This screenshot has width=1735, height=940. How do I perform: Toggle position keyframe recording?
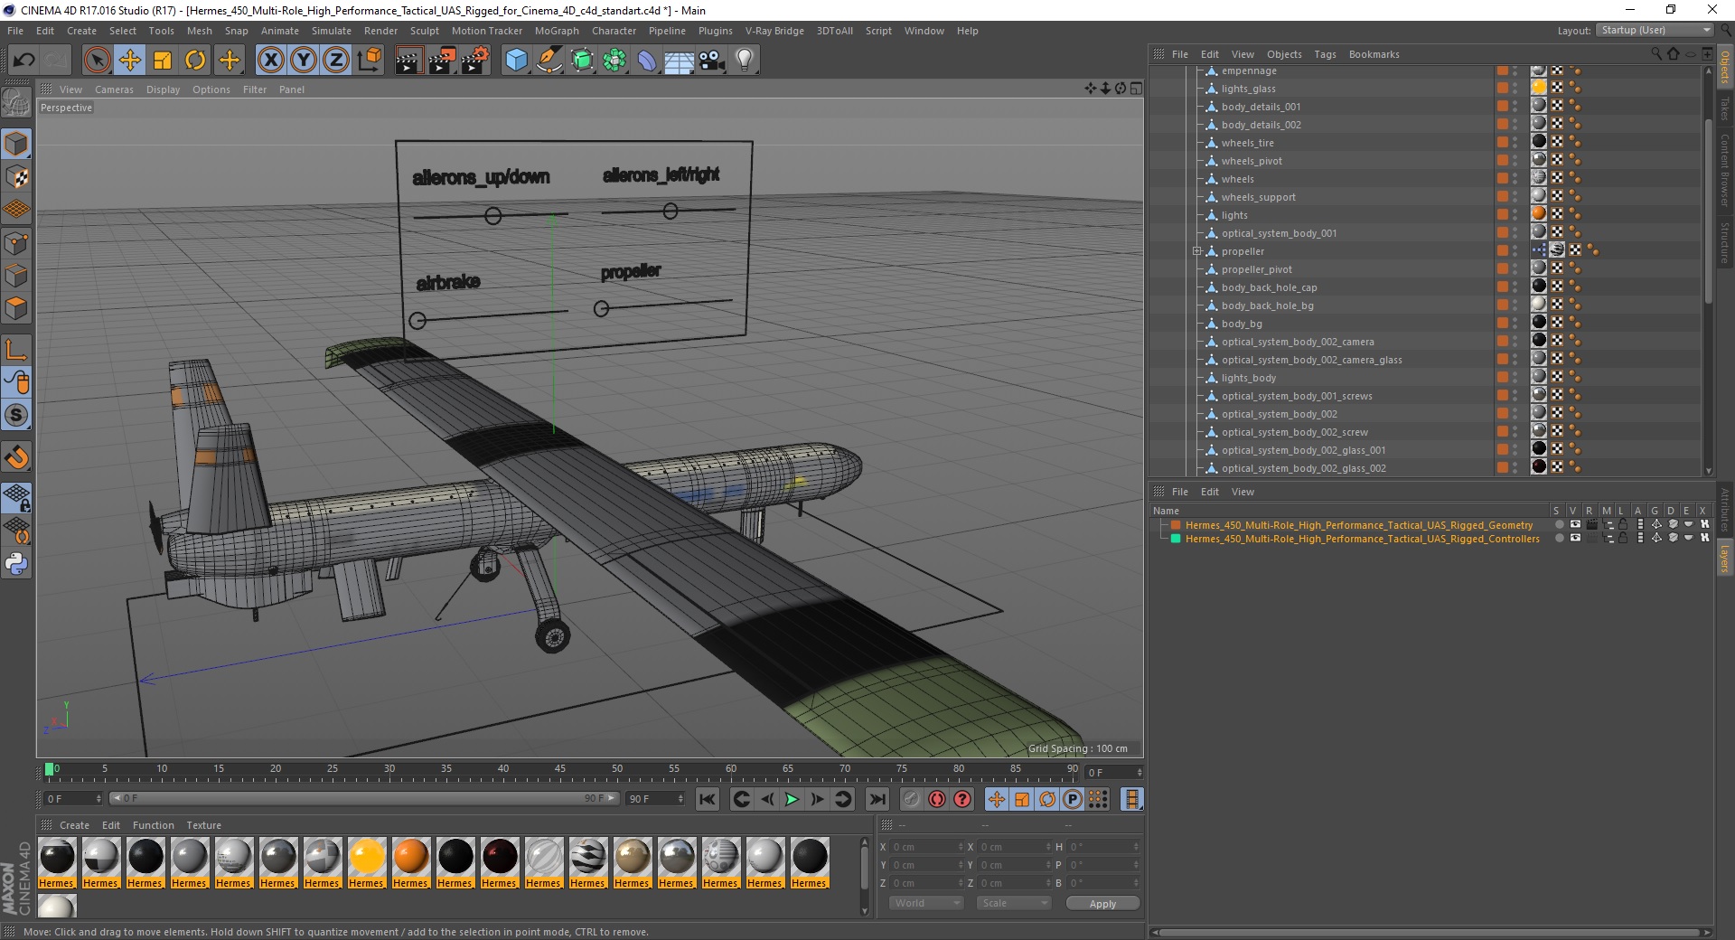point(997,799)
